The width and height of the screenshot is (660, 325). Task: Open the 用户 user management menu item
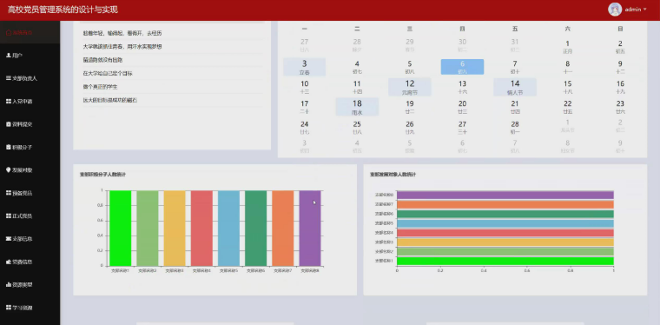pos(30,56)
